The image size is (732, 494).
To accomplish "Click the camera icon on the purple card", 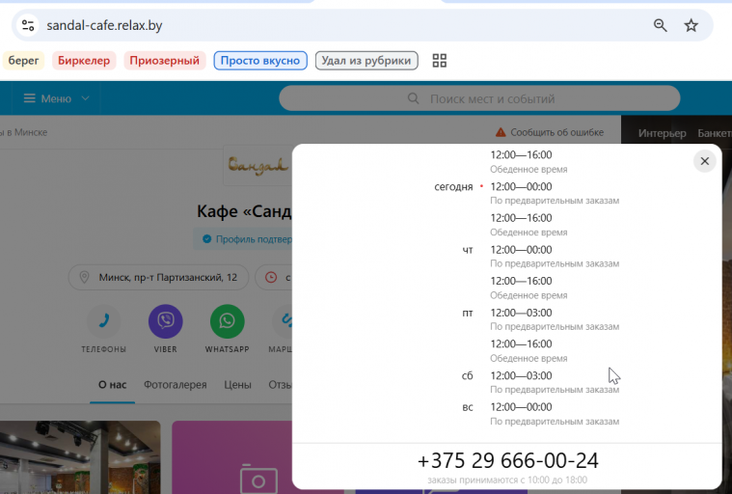I will pos(258,479).
